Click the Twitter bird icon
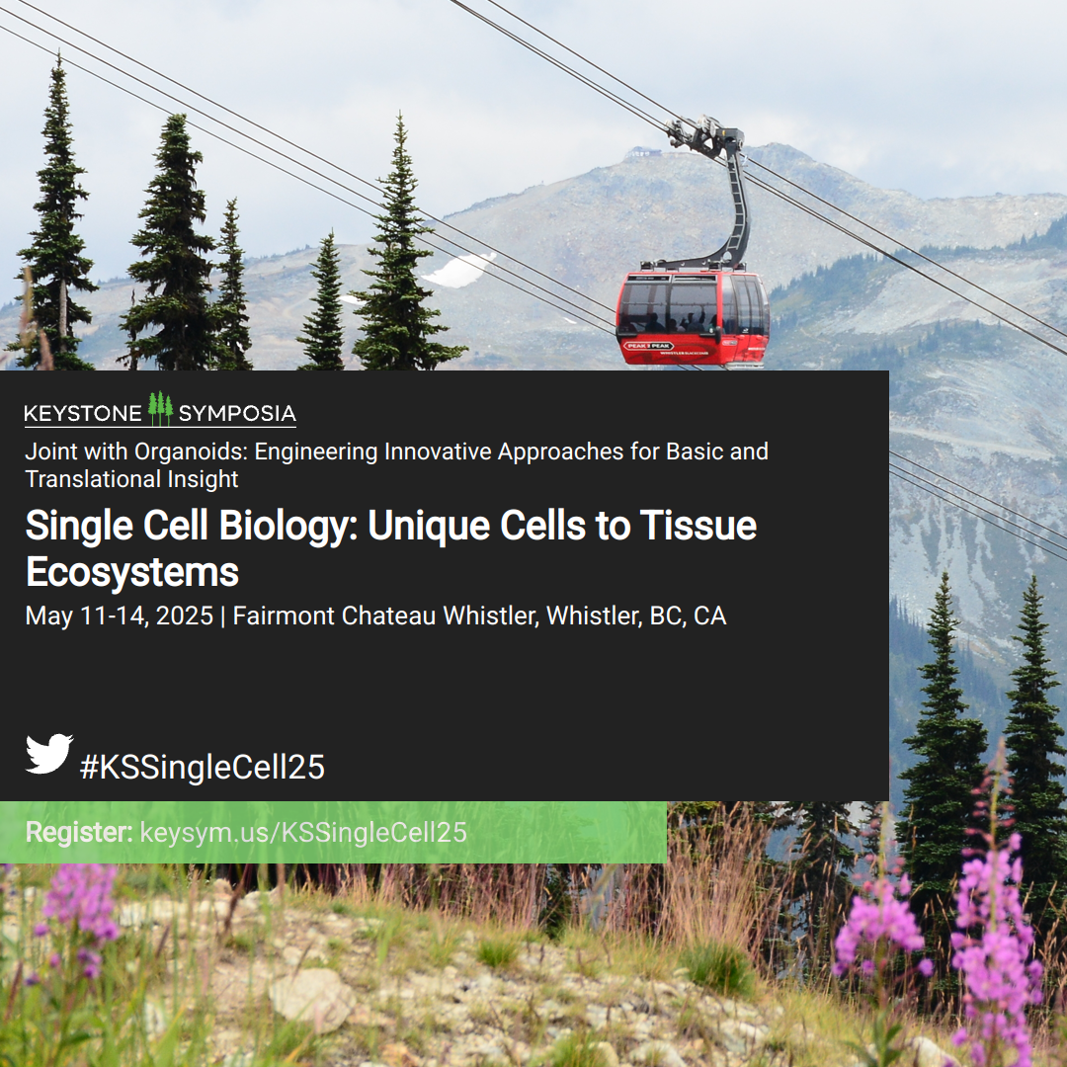1067x1067 pixels. [49, 753]
